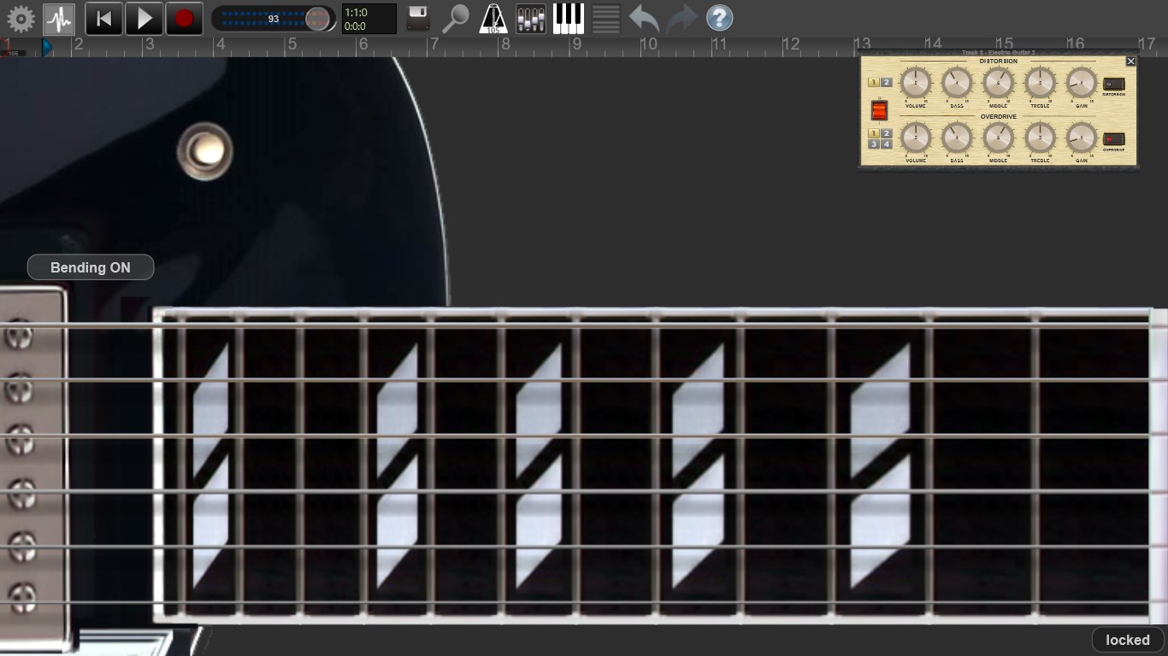Viewport: 1168px width, 656px height.
Task: Unlock the fretboard via the locked label
Action: tap(1127, 639)
